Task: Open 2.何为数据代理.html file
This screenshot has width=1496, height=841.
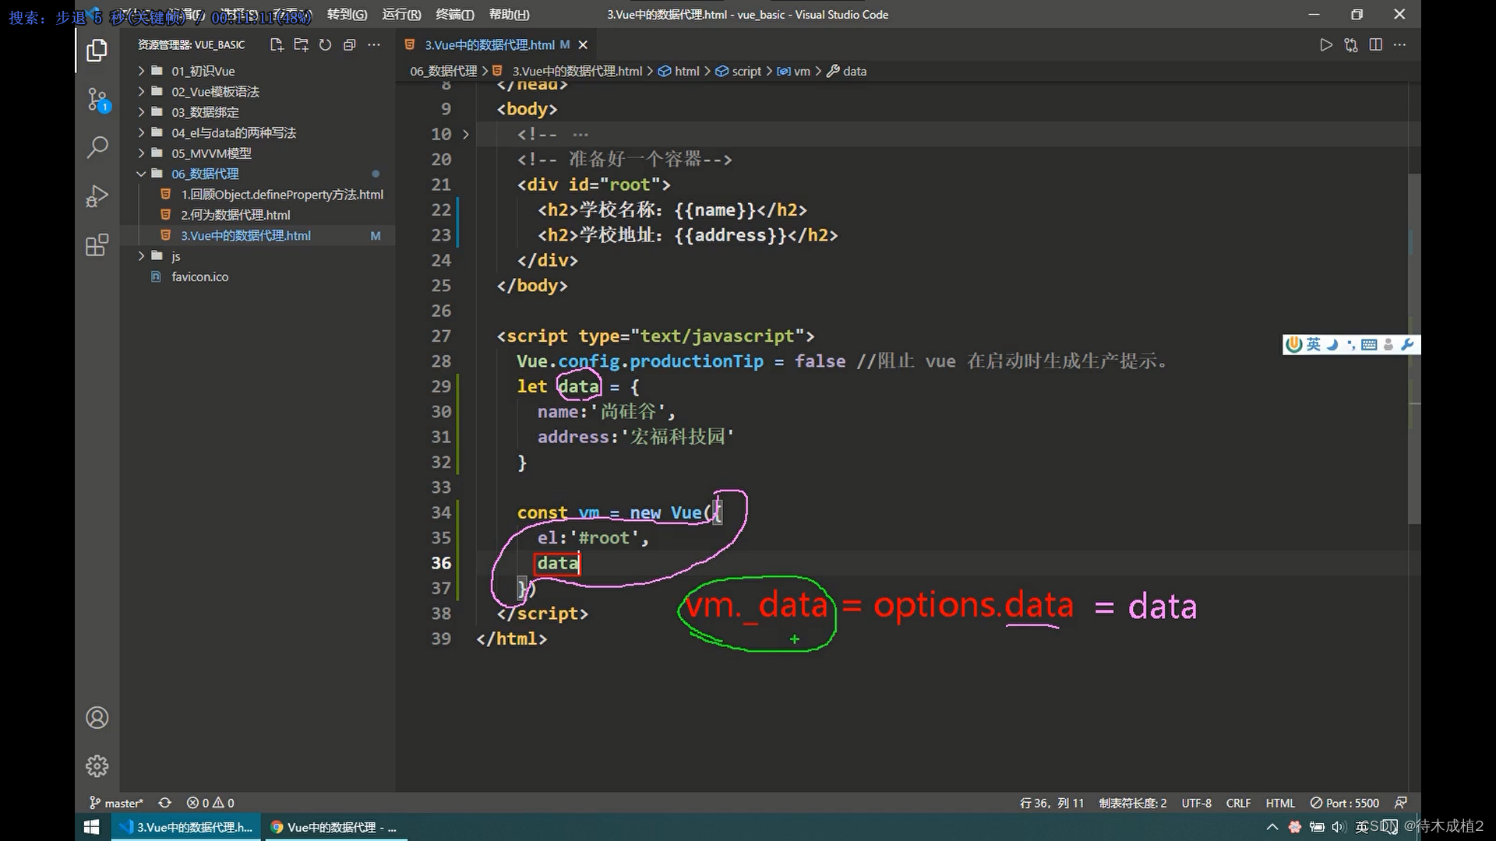Action: click(x=257, y=215)
